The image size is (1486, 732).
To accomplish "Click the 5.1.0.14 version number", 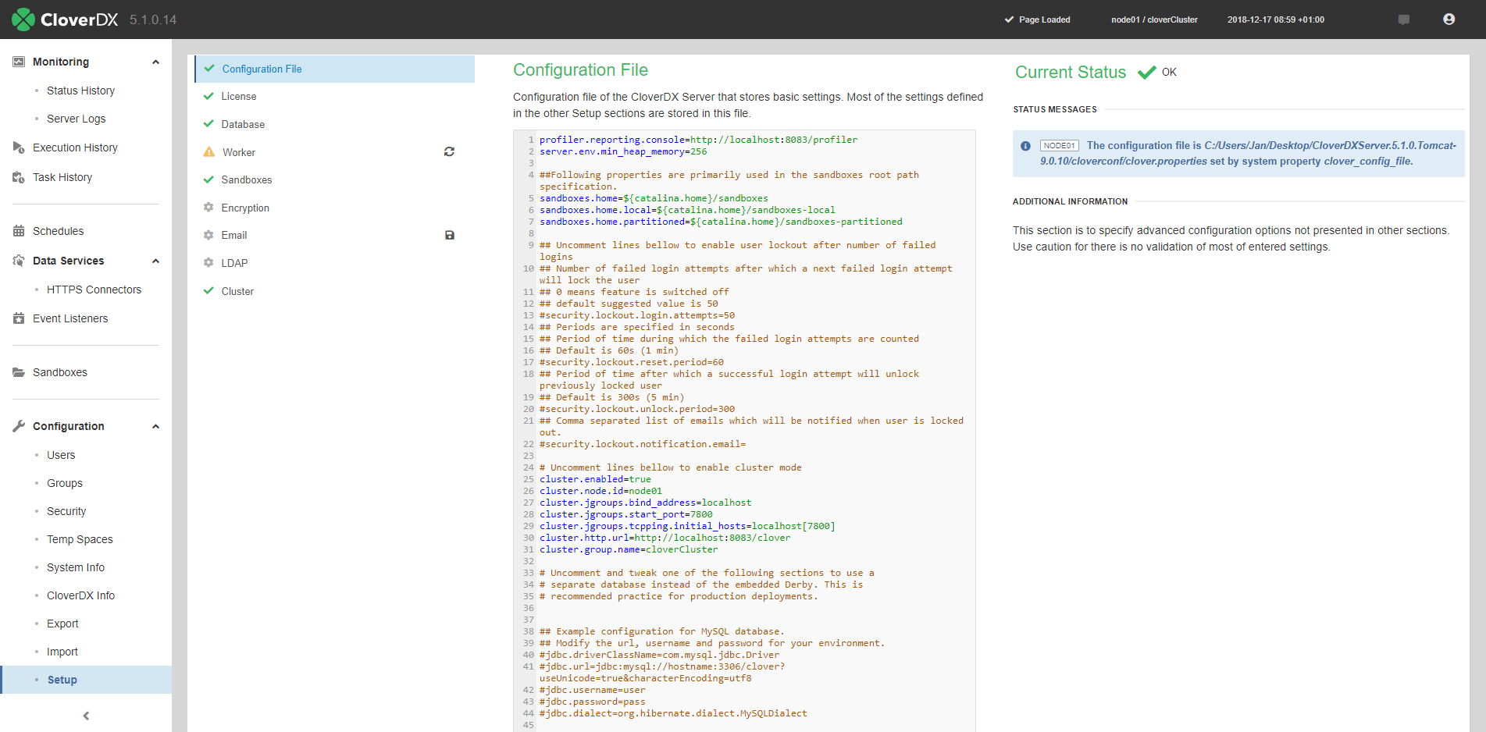I will 153,20.
